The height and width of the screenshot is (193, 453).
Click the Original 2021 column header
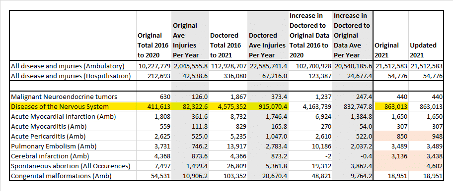(386, 50)
